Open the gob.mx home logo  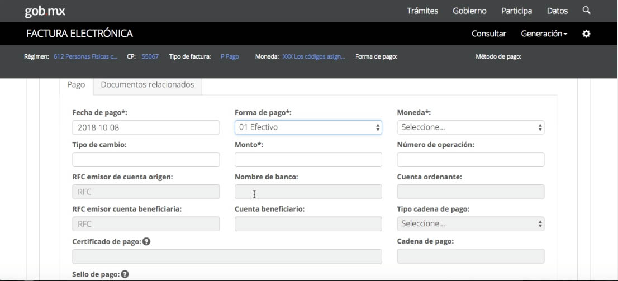tap(45, 11)
